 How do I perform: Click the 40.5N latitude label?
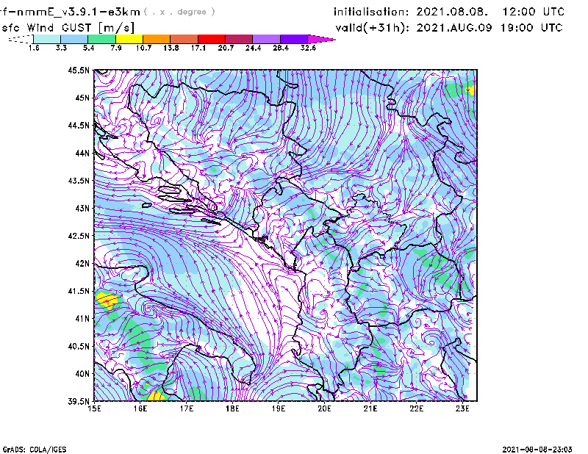click(79, 346)
